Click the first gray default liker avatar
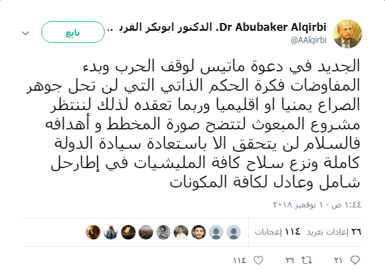The height and width of the screenshot is (280, 385). (x=234, y=232)
